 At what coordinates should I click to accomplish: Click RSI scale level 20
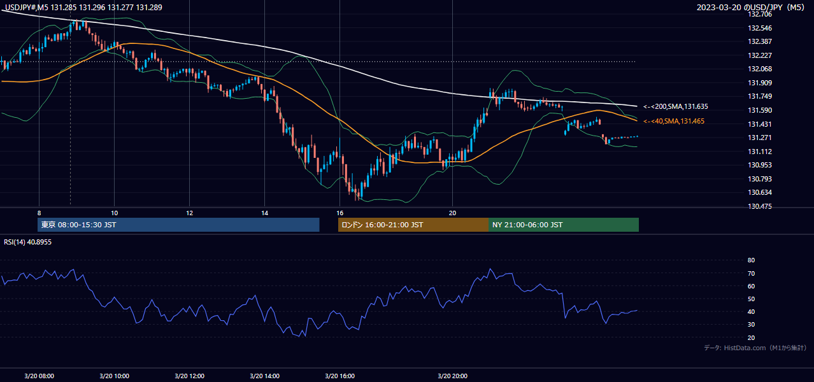click(751, 337)
